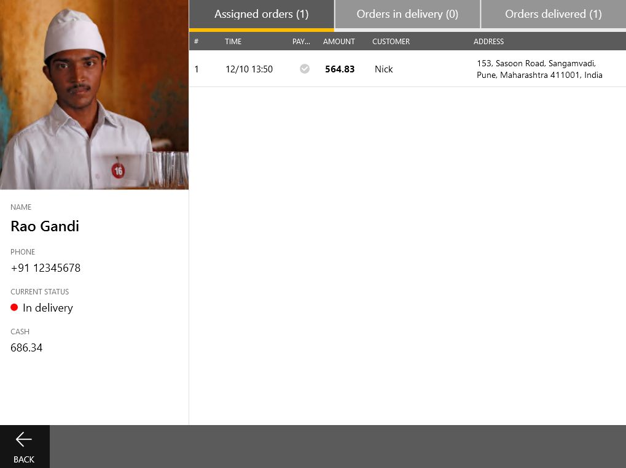
Task: Click the courier name Rao Gandi
Action: [x=45, y=226]
